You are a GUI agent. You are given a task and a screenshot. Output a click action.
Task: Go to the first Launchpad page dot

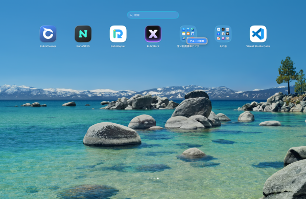pos(148,179)
